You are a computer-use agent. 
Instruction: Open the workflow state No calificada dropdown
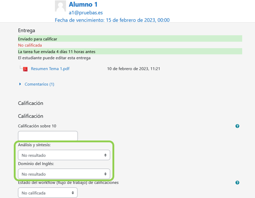(x=48, y=193)
